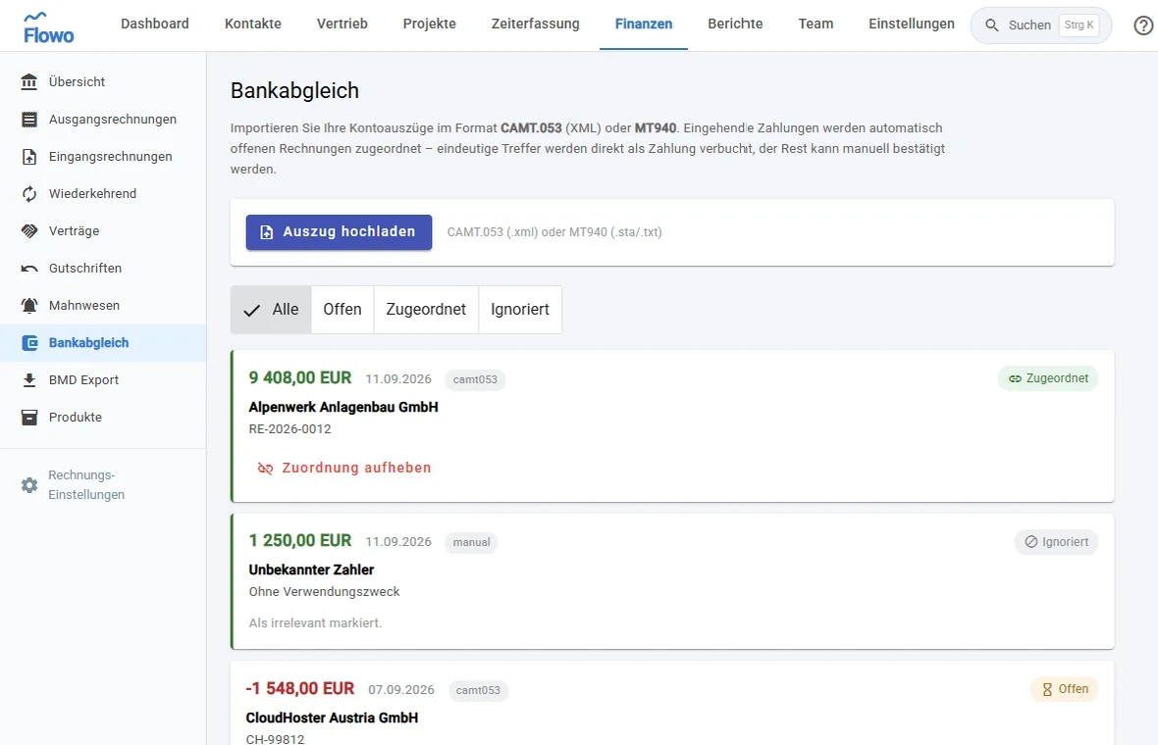Click the camt053 tag on CloudHoster entry
The image size is (1158, 745).
pyautogui.click(x=478, y=691)
